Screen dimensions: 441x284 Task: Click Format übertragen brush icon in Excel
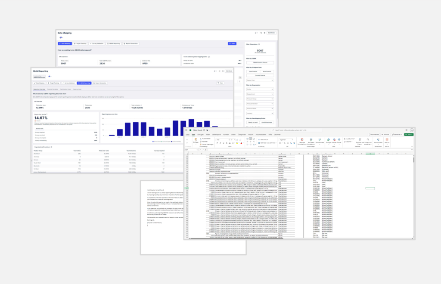[201, 144]
